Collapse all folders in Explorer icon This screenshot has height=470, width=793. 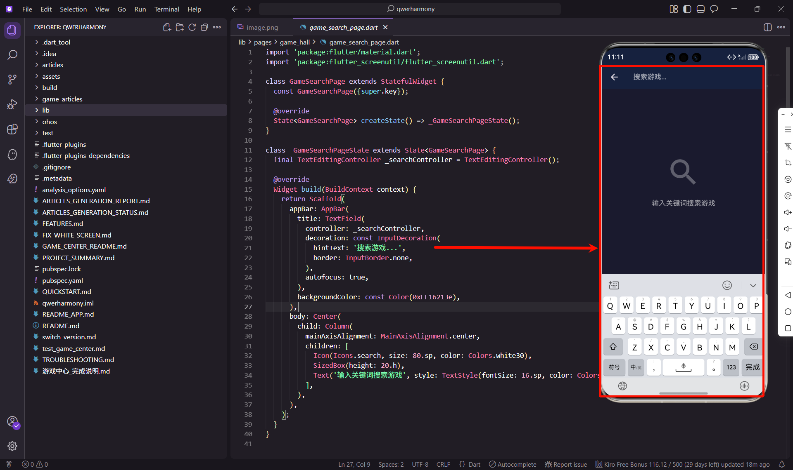coord(204,27)
